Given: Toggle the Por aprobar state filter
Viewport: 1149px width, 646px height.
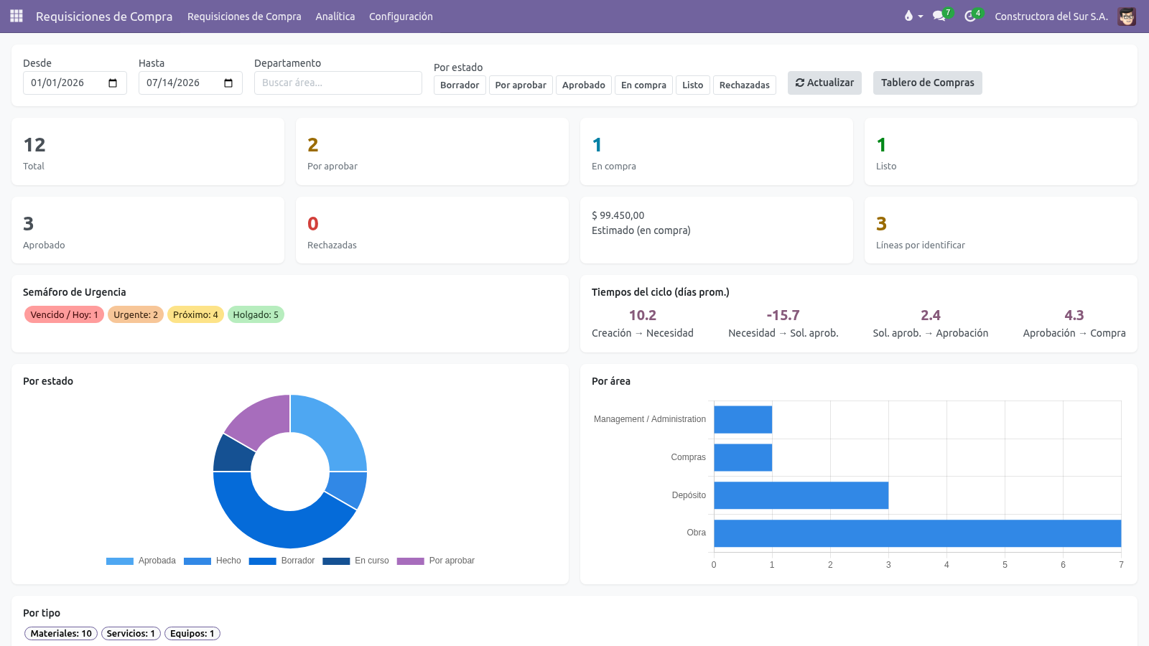Looking at the screenshot, I should click(521, 85).
